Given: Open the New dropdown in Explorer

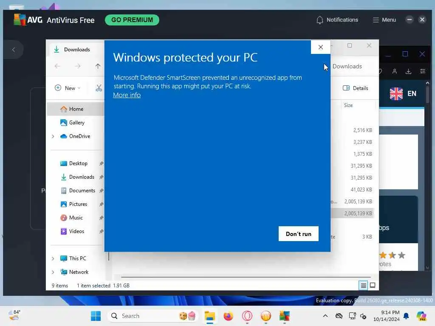Looking at the screenshot, I should 68,88.
